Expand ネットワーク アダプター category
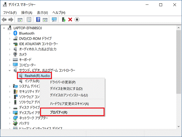 10,118
